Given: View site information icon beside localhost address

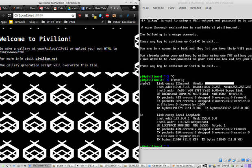Looking at the screenshot, I should pos(16,15).
